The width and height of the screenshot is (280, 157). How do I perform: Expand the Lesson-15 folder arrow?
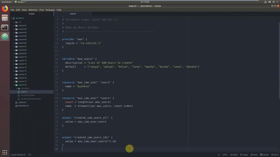[14, 75]
